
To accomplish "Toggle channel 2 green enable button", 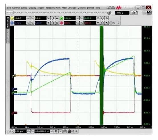I will 62,18.
